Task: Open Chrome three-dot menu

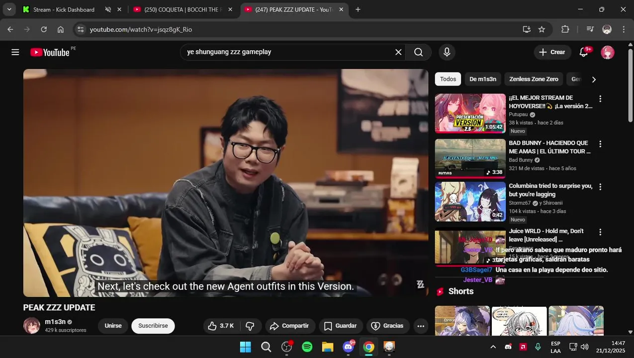Action: click(624, 29)
